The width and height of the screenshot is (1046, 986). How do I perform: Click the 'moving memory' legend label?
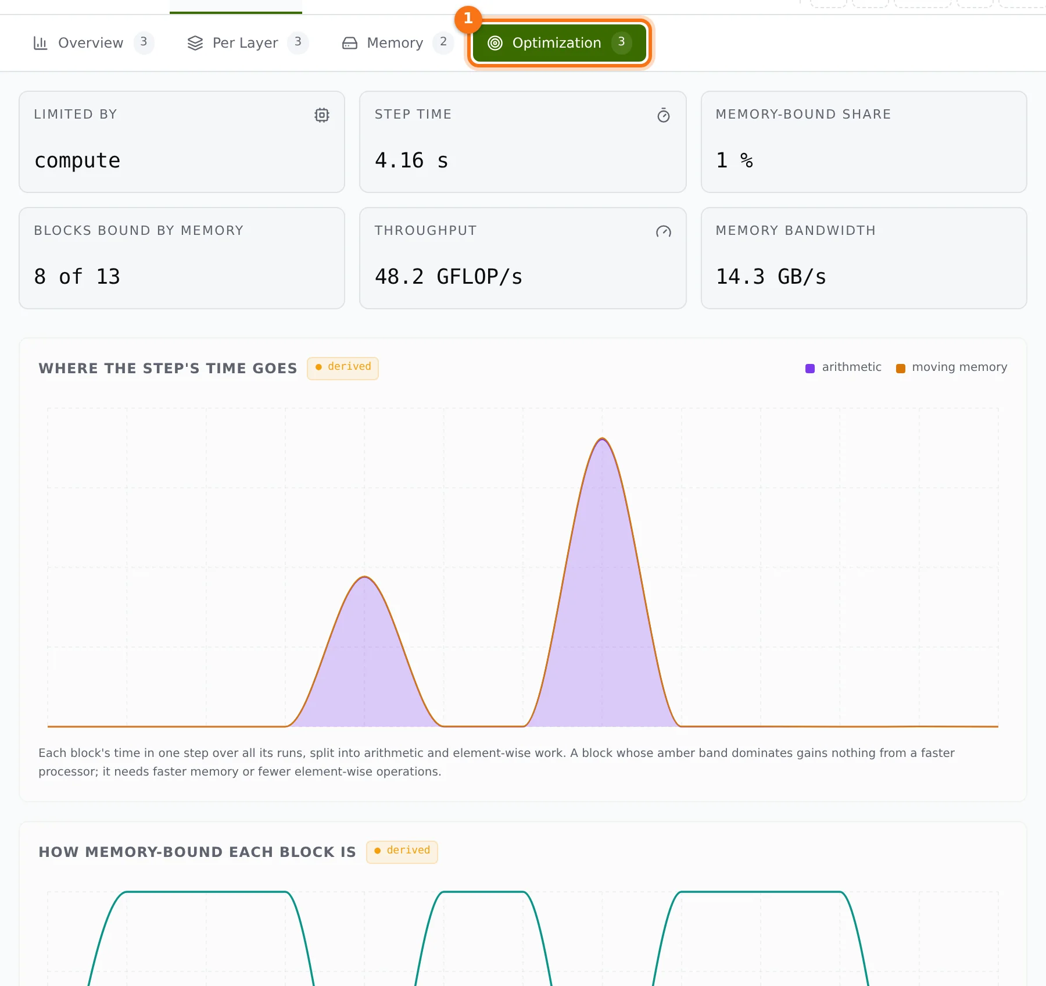tap(960, 367)
